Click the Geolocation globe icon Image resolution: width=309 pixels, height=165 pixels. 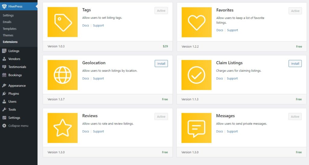(x=62, y=75)
